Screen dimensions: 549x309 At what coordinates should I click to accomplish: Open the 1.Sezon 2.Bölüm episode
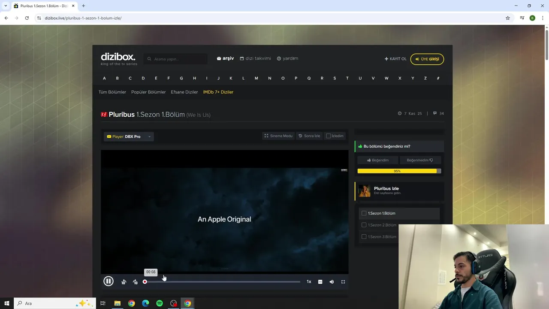[x=382, y=225]
